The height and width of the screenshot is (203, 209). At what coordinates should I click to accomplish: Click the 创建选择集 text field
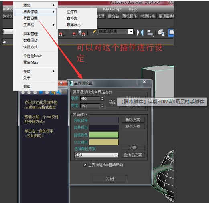point(114,32)
